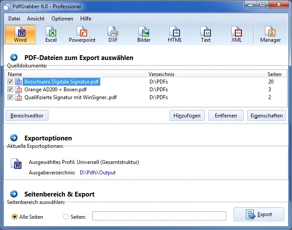Uncheck Broschuere Digitale Signatur.pdf checkbox
Viewport: 292px width, 230px height.
click(10, 81)
